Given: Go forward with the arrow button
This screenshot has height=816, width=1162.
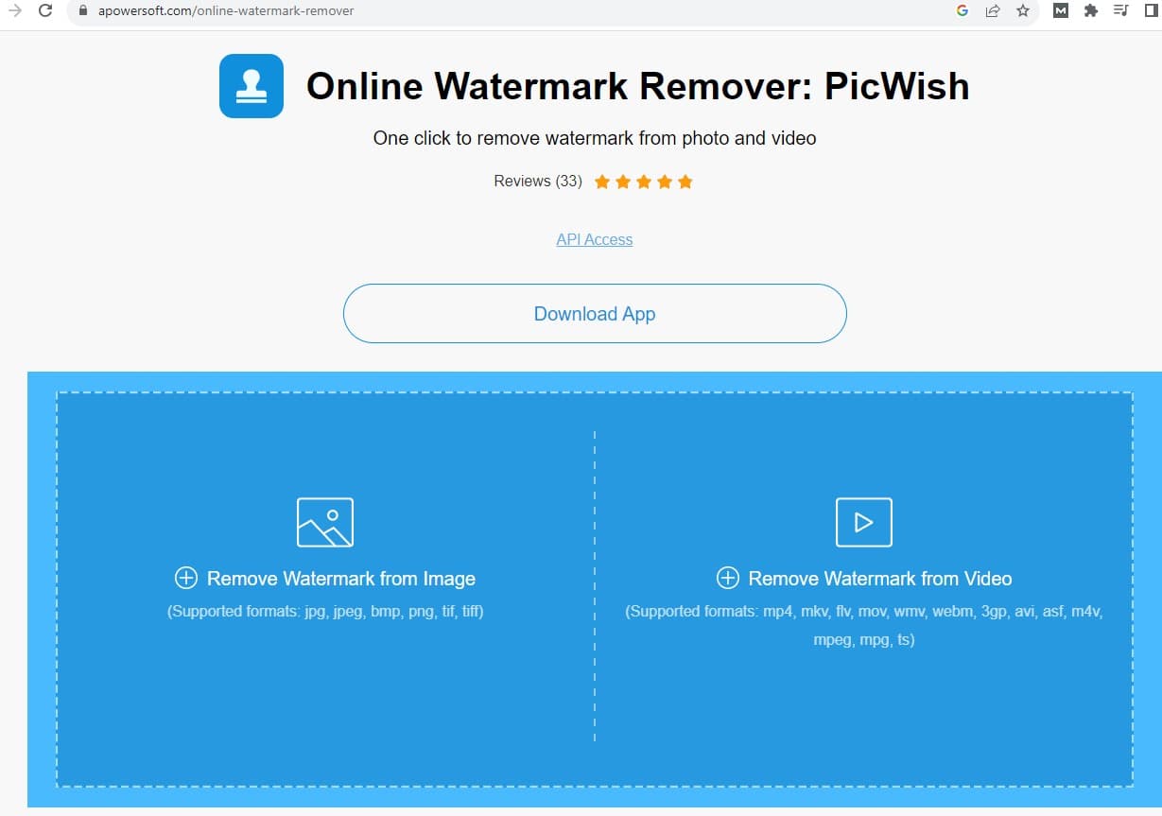Looking at the screenshot, I should pyautogui.click(x=14, y=11).
